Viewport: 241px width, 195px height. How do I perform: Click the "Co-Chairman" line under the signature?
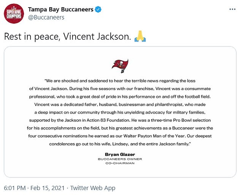click(120, 163)
